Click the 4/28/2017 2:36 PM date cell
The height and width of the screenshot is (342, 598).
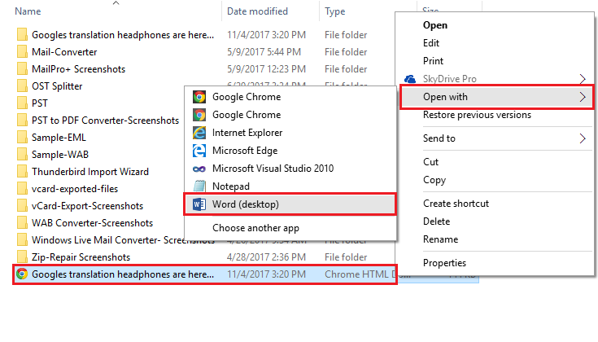(266, 257)
